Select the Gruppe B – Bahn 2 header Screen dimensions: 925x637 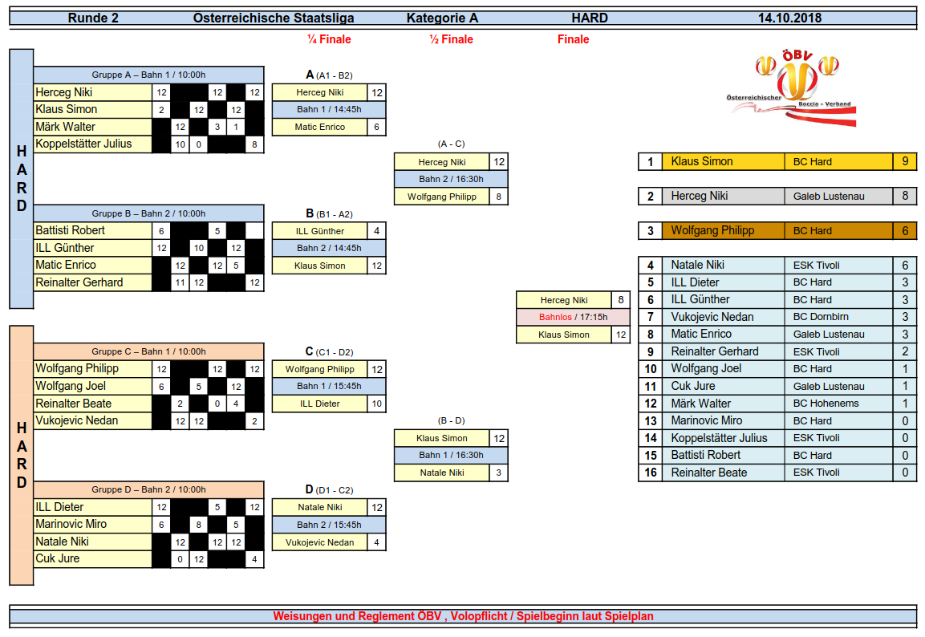coord(148,213)
